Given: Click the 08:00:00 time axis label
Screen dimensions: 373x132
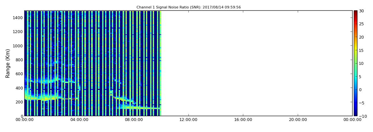Looking at the screenshot, I should 134,120.
